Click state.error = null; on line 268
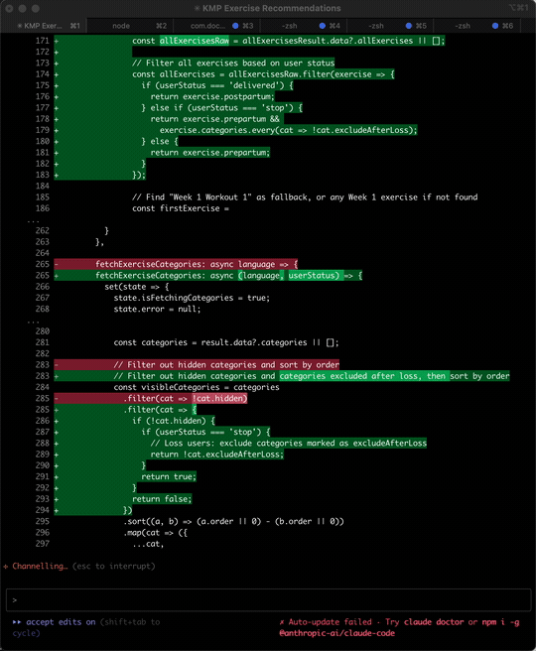536x651 pixels. pyautogui.click(x=158, y=310)
